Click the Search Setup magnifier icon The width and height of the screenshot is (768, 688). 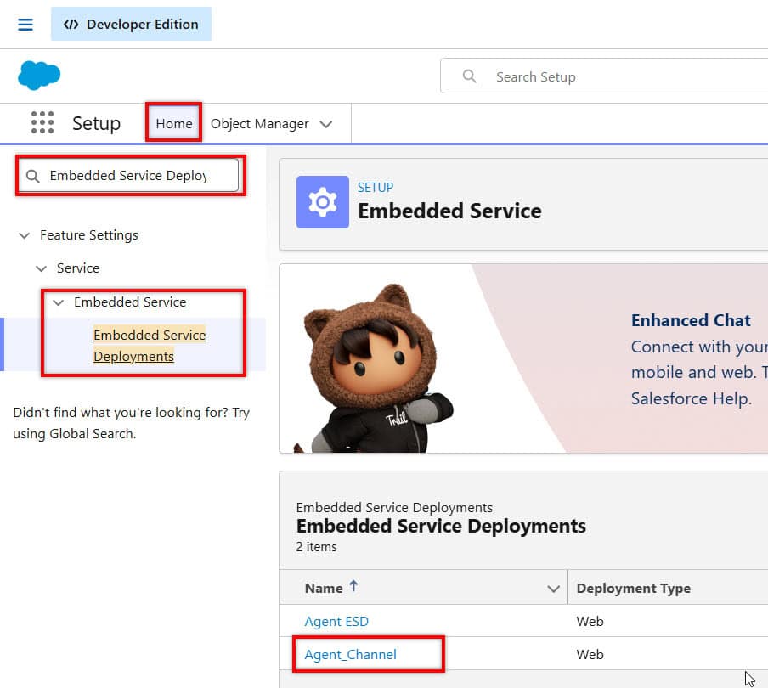coord(469,76)
